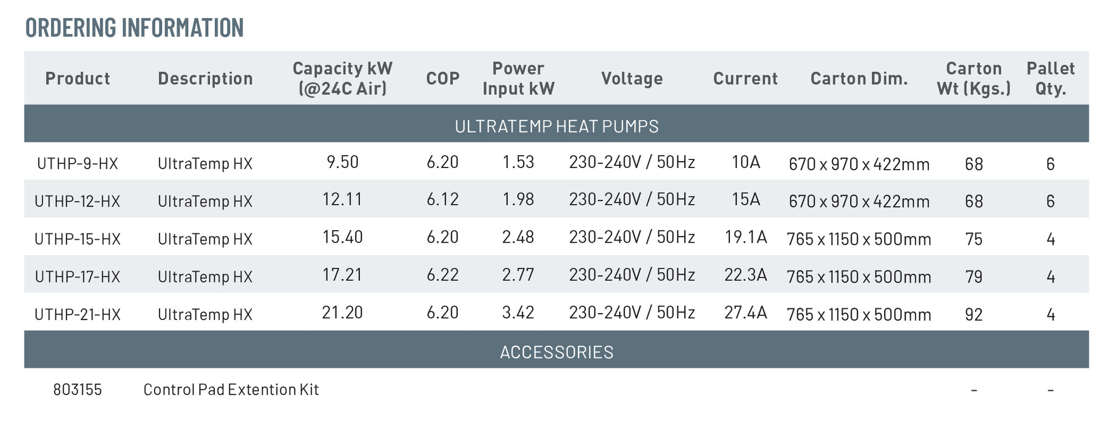
Task: Click the UTHP-15-HX product cell
Action: (77, 239)
